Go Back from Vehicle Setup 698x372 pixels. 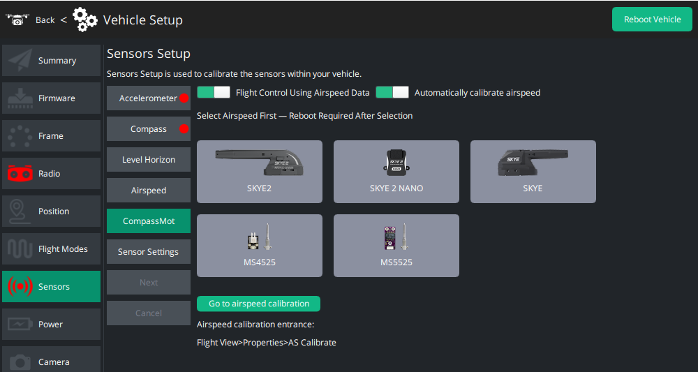click(x=45, y=20)
